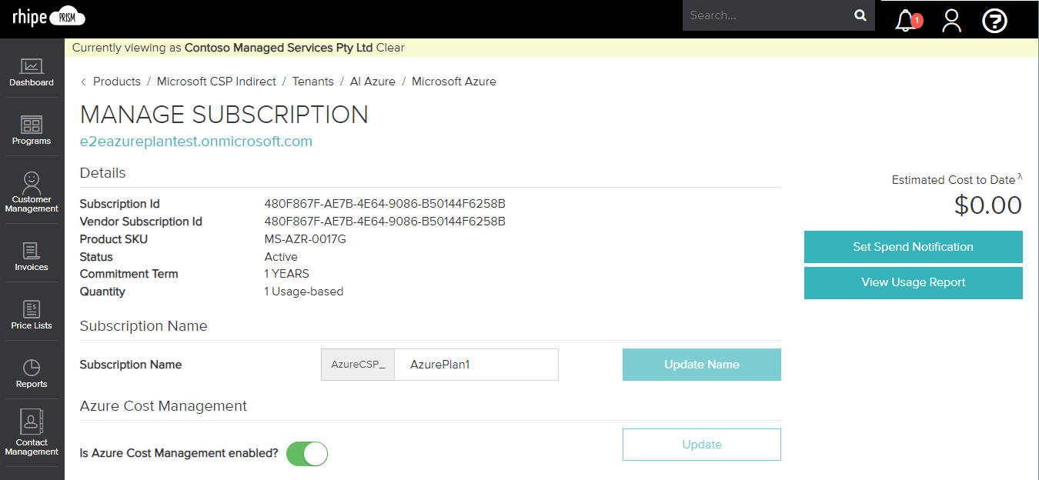Focus the Search input field
The height and width of the screenshot is (480, 1039).
(x=767, y=15)
